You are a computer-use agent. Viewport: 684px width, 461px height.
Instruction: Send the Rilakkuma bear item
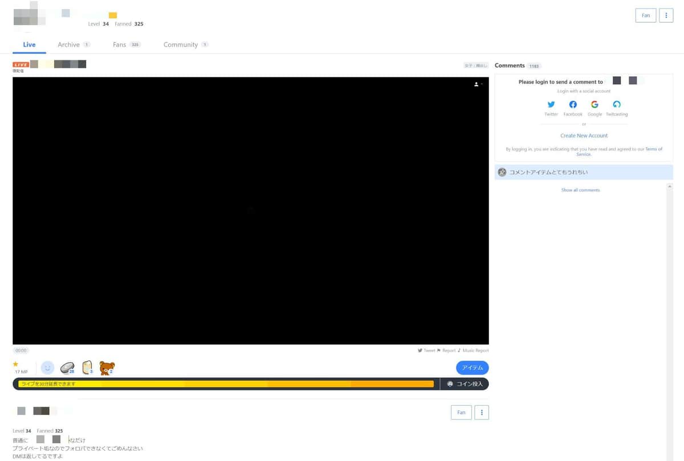pos(106,367)
